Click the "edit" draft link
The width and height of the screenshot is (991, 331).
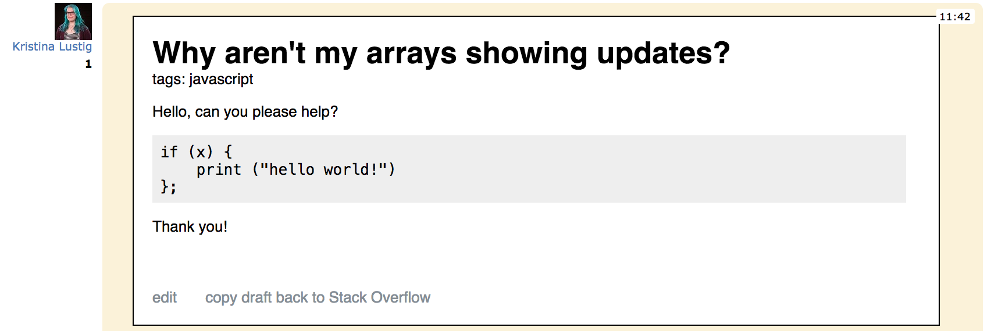(165, 297)
